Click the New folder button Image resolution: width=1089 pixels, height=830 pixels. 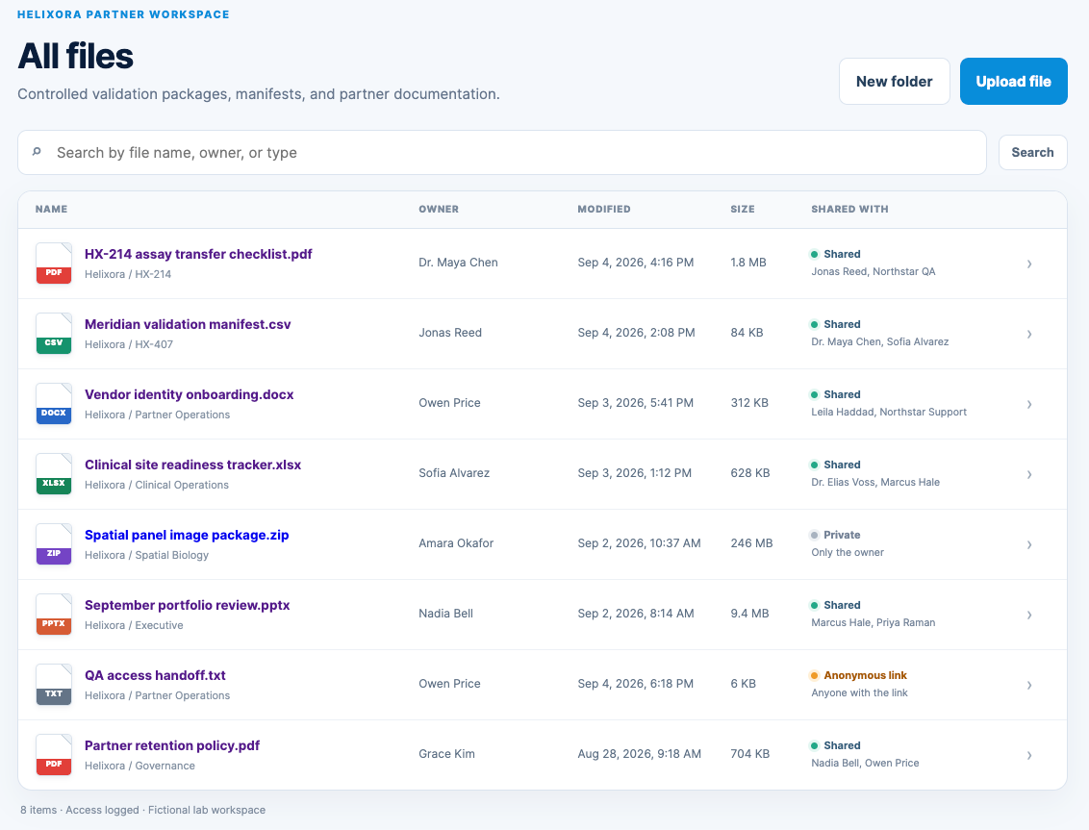[894, 81]
